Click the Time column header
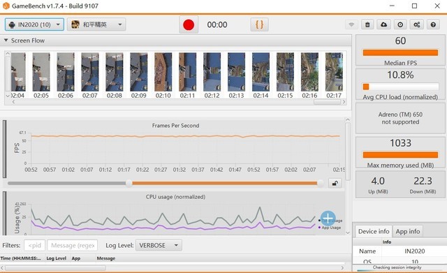This screenshot has width=447, height=273. 22,258
